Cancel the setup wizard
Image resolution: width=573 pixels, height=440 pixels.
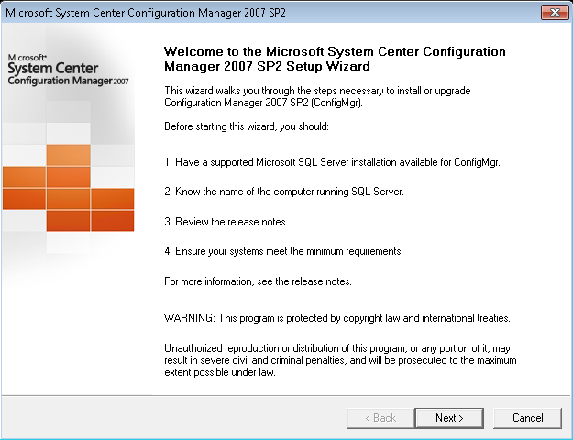(x=527, y=418)
